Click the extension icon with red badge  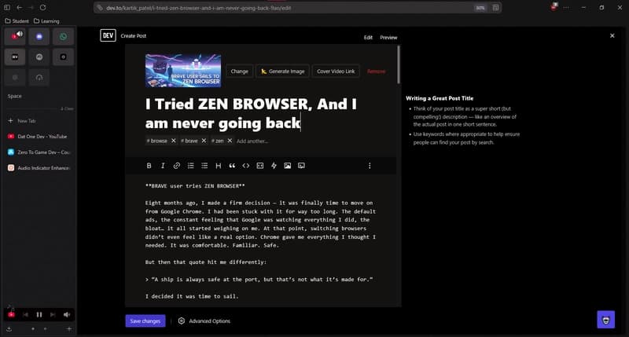point(554,7)
